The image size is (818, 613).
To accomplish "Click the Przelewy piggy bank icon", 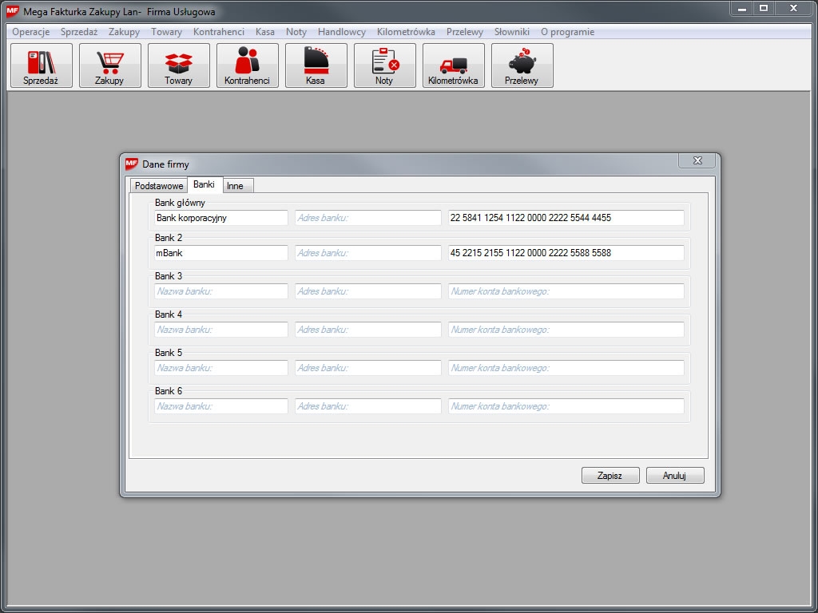I will point(522,65).
